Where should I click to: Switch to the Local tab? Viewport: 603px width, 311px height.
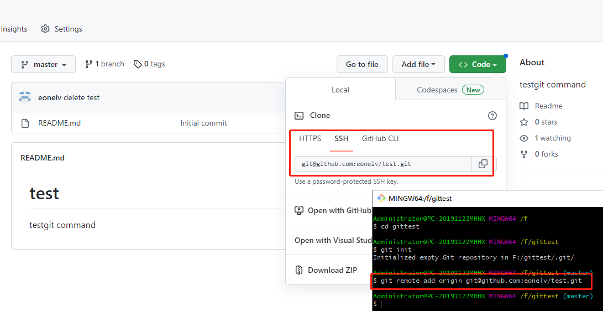[340, 90]
